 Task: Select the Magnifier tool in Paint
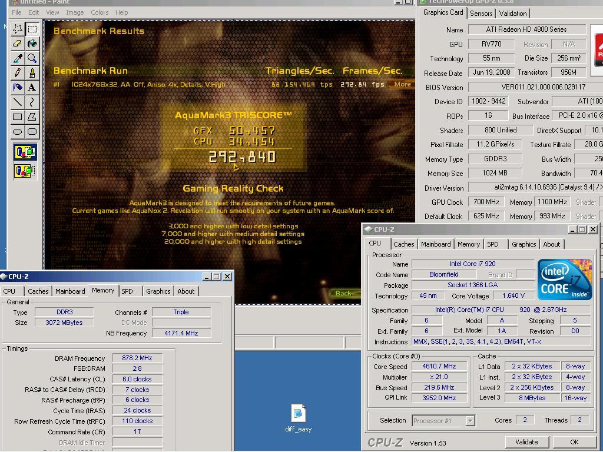[32, 58]
